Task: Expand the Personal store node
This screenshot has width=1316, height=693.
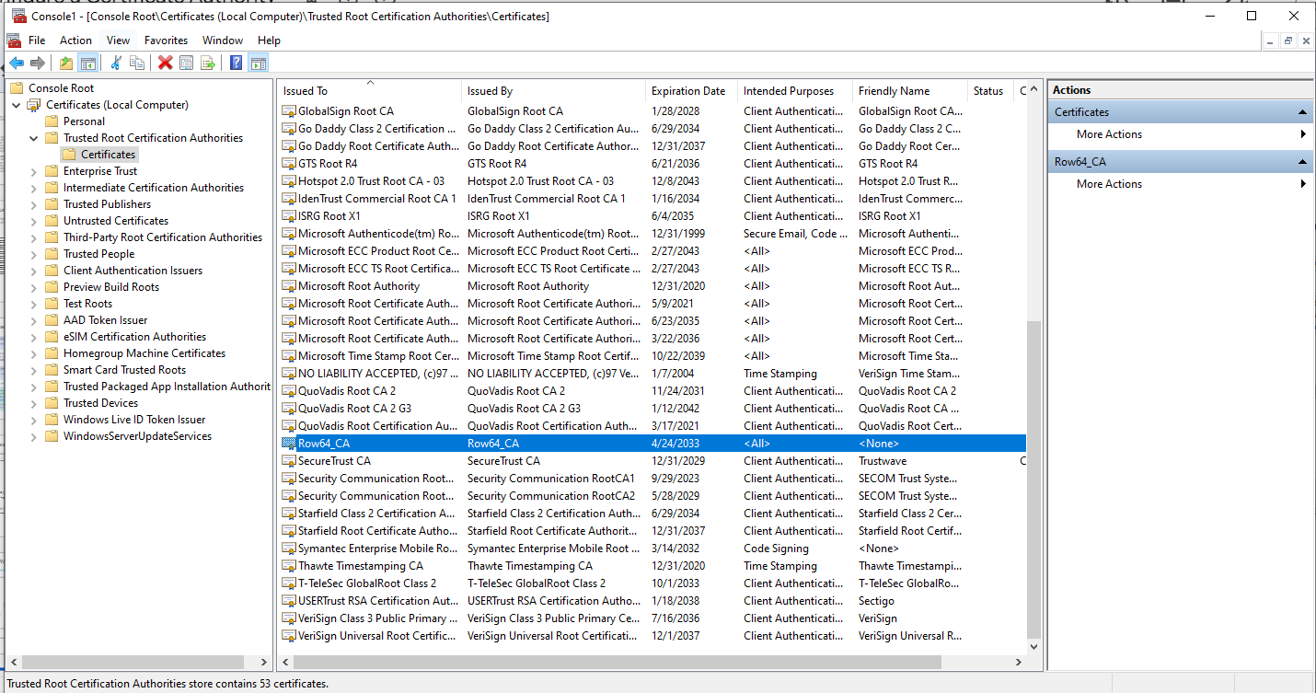Action: [34, 121]
